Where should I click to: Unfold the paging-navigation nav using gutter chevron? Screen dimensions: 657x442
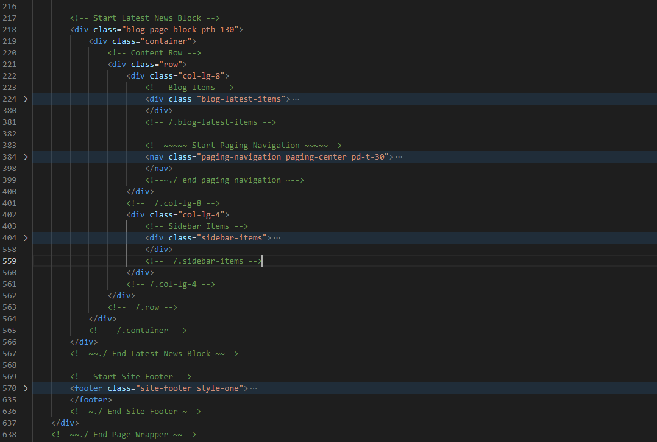[x=26, y=157]
